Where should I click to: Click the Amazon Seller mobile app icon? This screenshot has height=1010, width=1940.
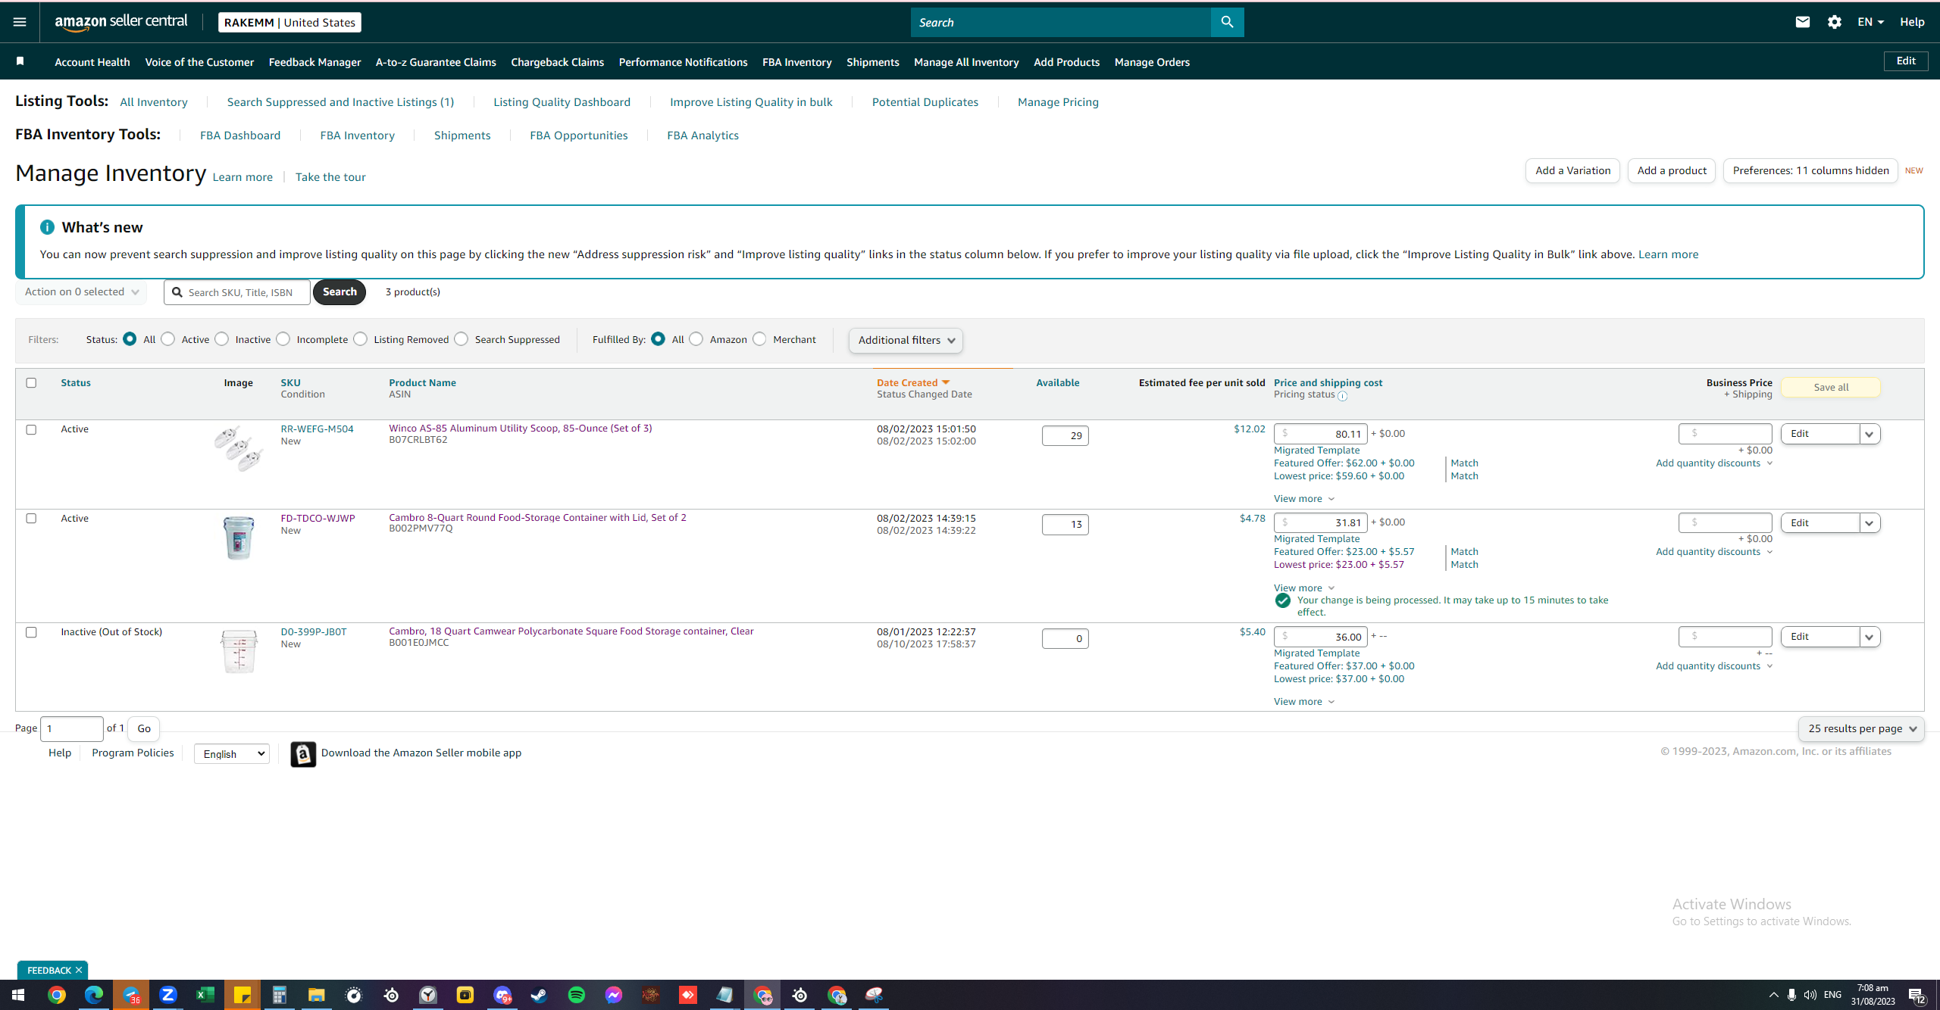tap(303, 754)
